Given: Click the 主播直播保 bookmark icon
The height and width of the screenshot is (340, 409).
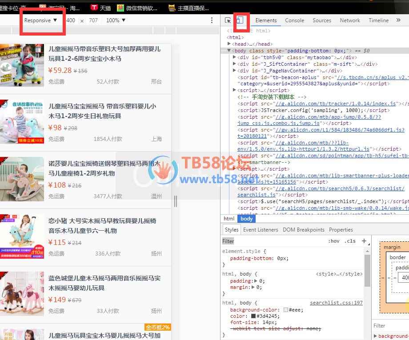Looking at the screenshot, I should (x=172, y=8).
